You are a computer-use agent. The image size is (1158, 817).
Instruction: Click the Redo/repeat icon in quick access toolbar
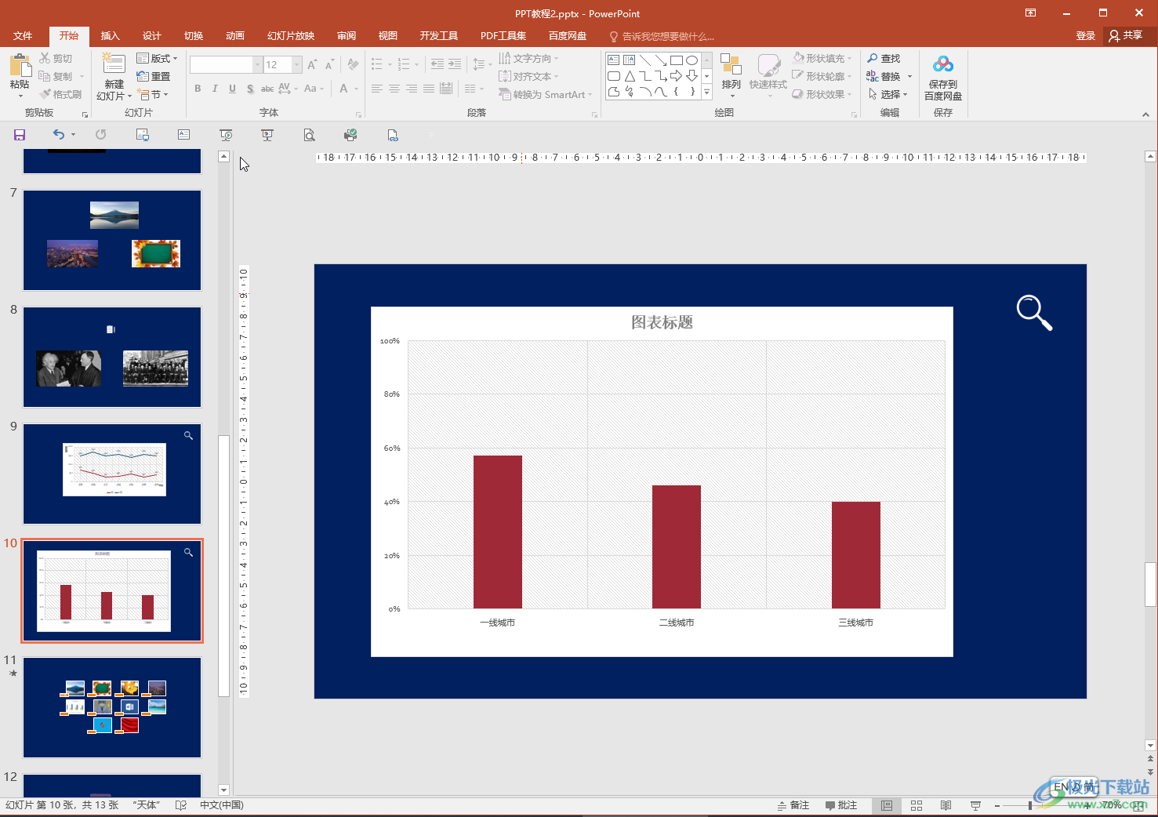(100, 135)
